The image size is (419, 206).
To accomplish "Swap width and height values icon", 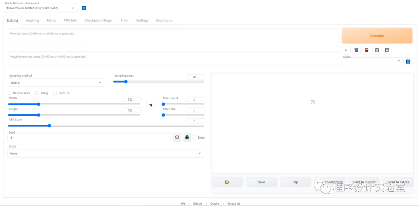I will (151, 105).
